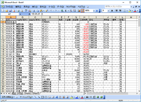Click the Save floppy disk icon

10,11
